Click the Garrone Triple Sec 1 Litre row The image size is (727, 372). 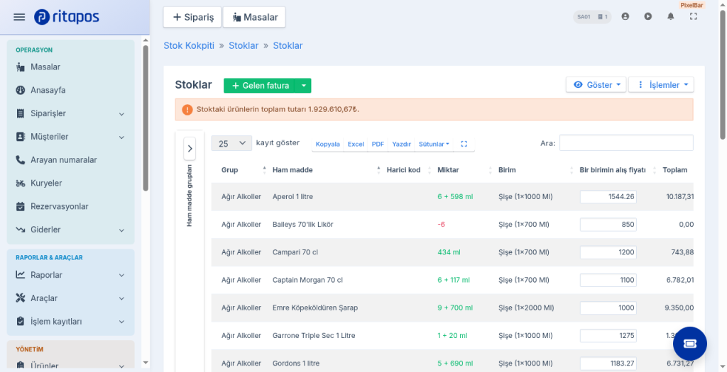click(452, 335)
